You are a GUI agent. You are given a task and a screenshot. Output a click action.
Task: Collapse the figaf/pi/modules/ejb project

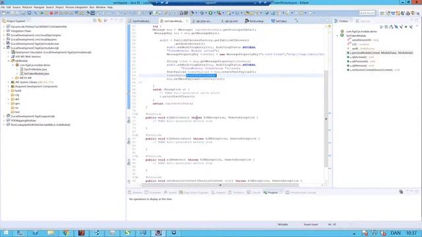tap(4, 48)
